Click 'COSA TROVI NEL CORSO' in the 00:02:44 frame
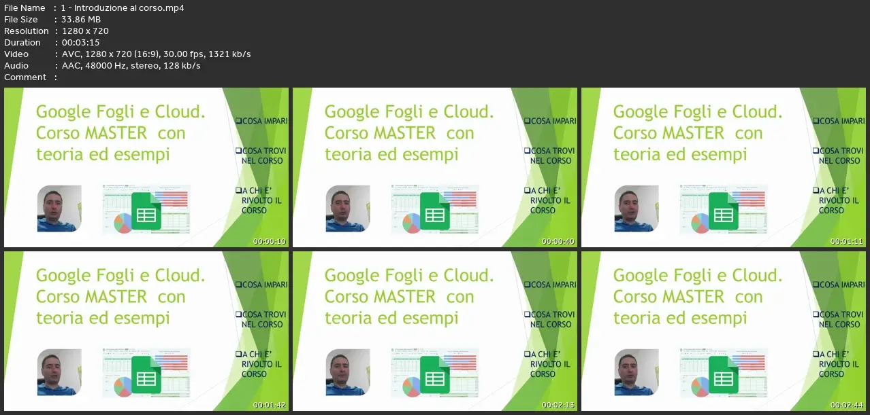 coord(839,320)
